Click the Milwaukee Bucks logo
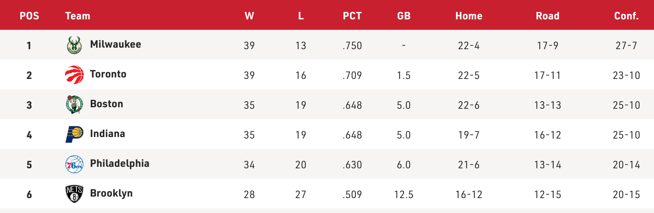 tap(74, 45)
